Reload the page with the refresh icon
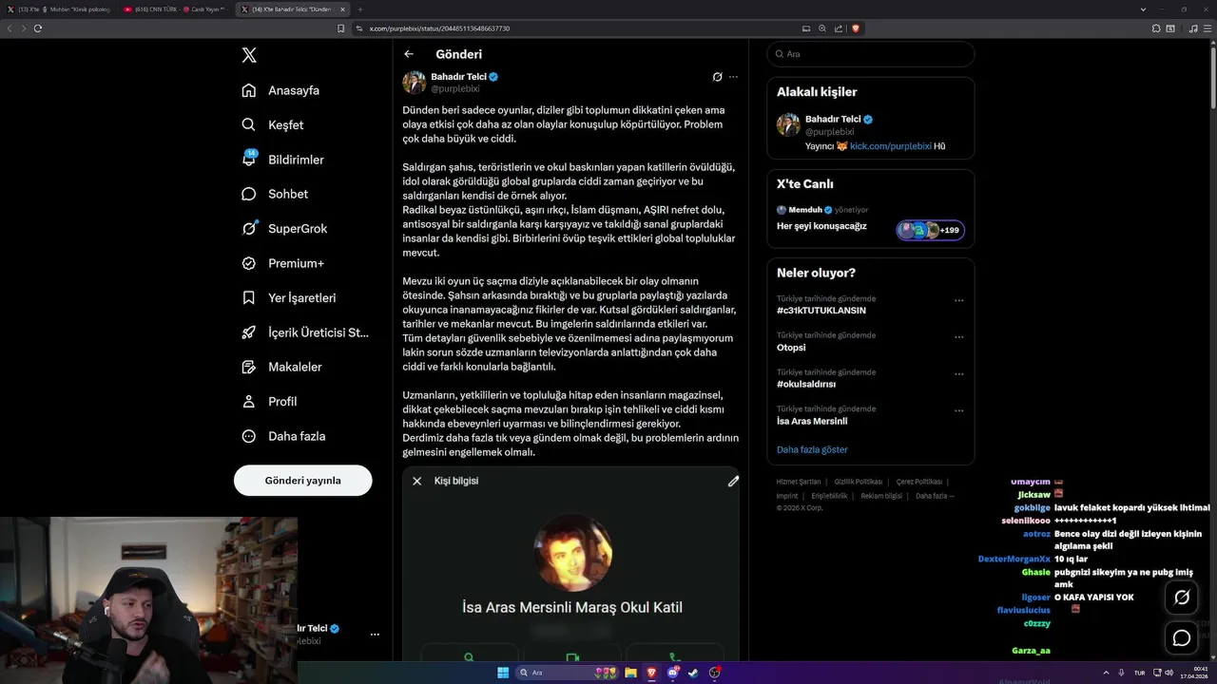 point(38,28)
